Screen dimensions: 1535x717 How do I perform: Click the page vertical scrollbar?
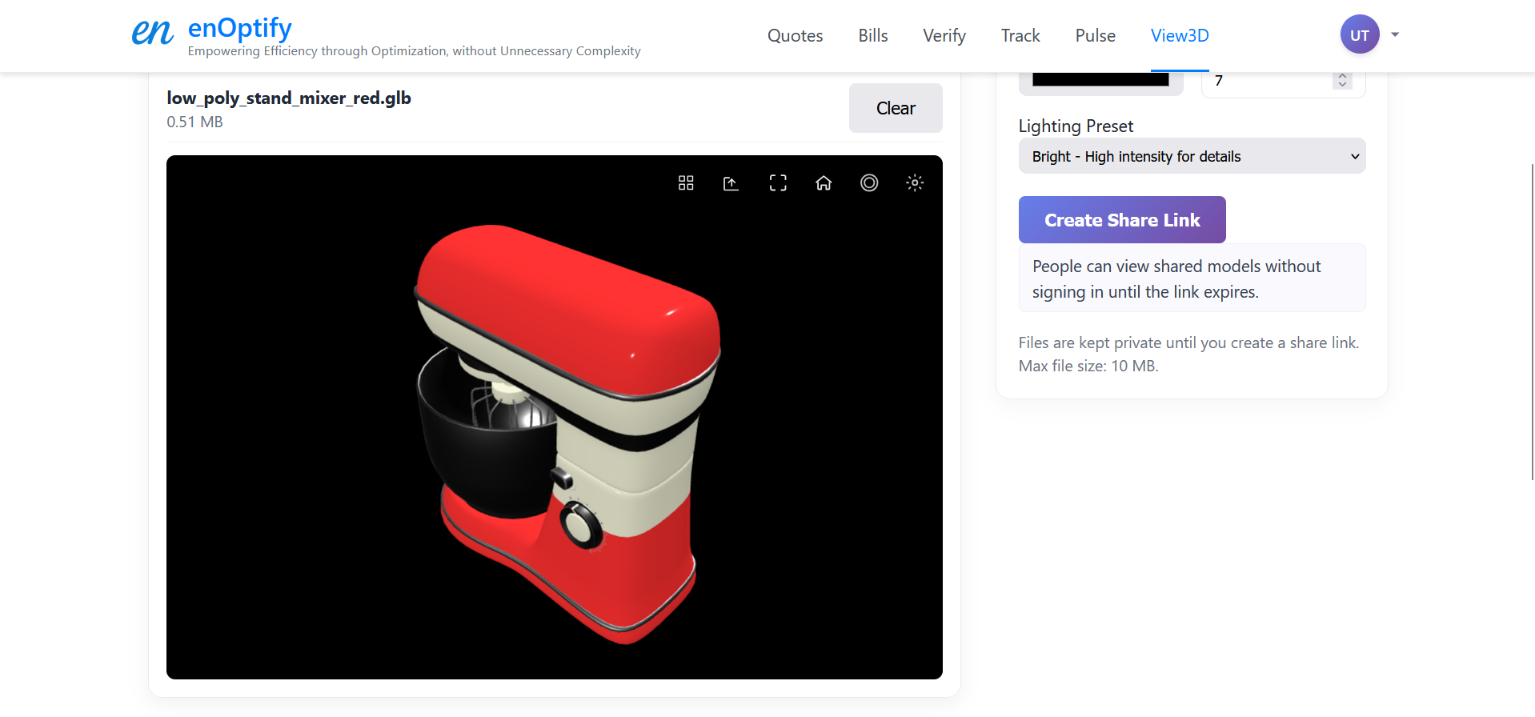[x=1532, y=322]
